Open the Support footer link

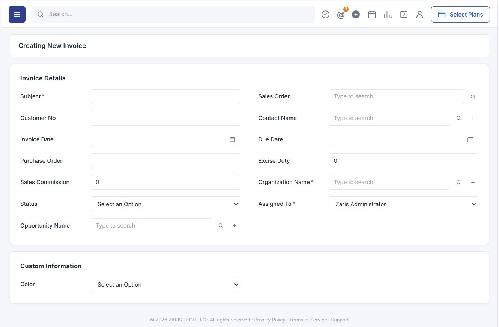click(x=340, y=320)
